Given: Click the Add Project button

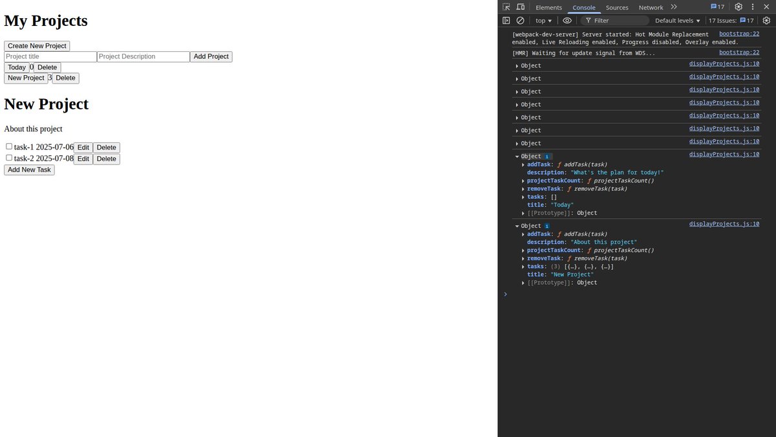Looking at the screenshot, I should [x=211, y=56].
